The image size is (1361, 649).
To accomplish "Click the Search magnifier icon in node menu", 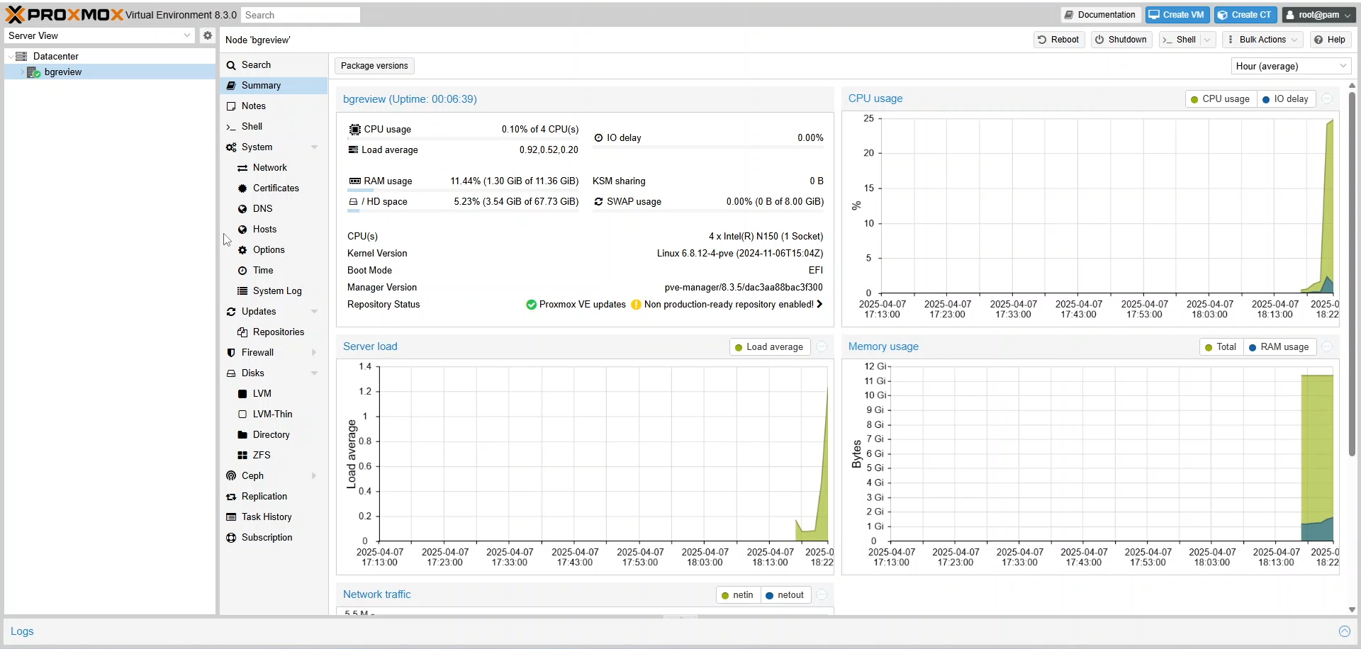I will [x=231, y=65].
